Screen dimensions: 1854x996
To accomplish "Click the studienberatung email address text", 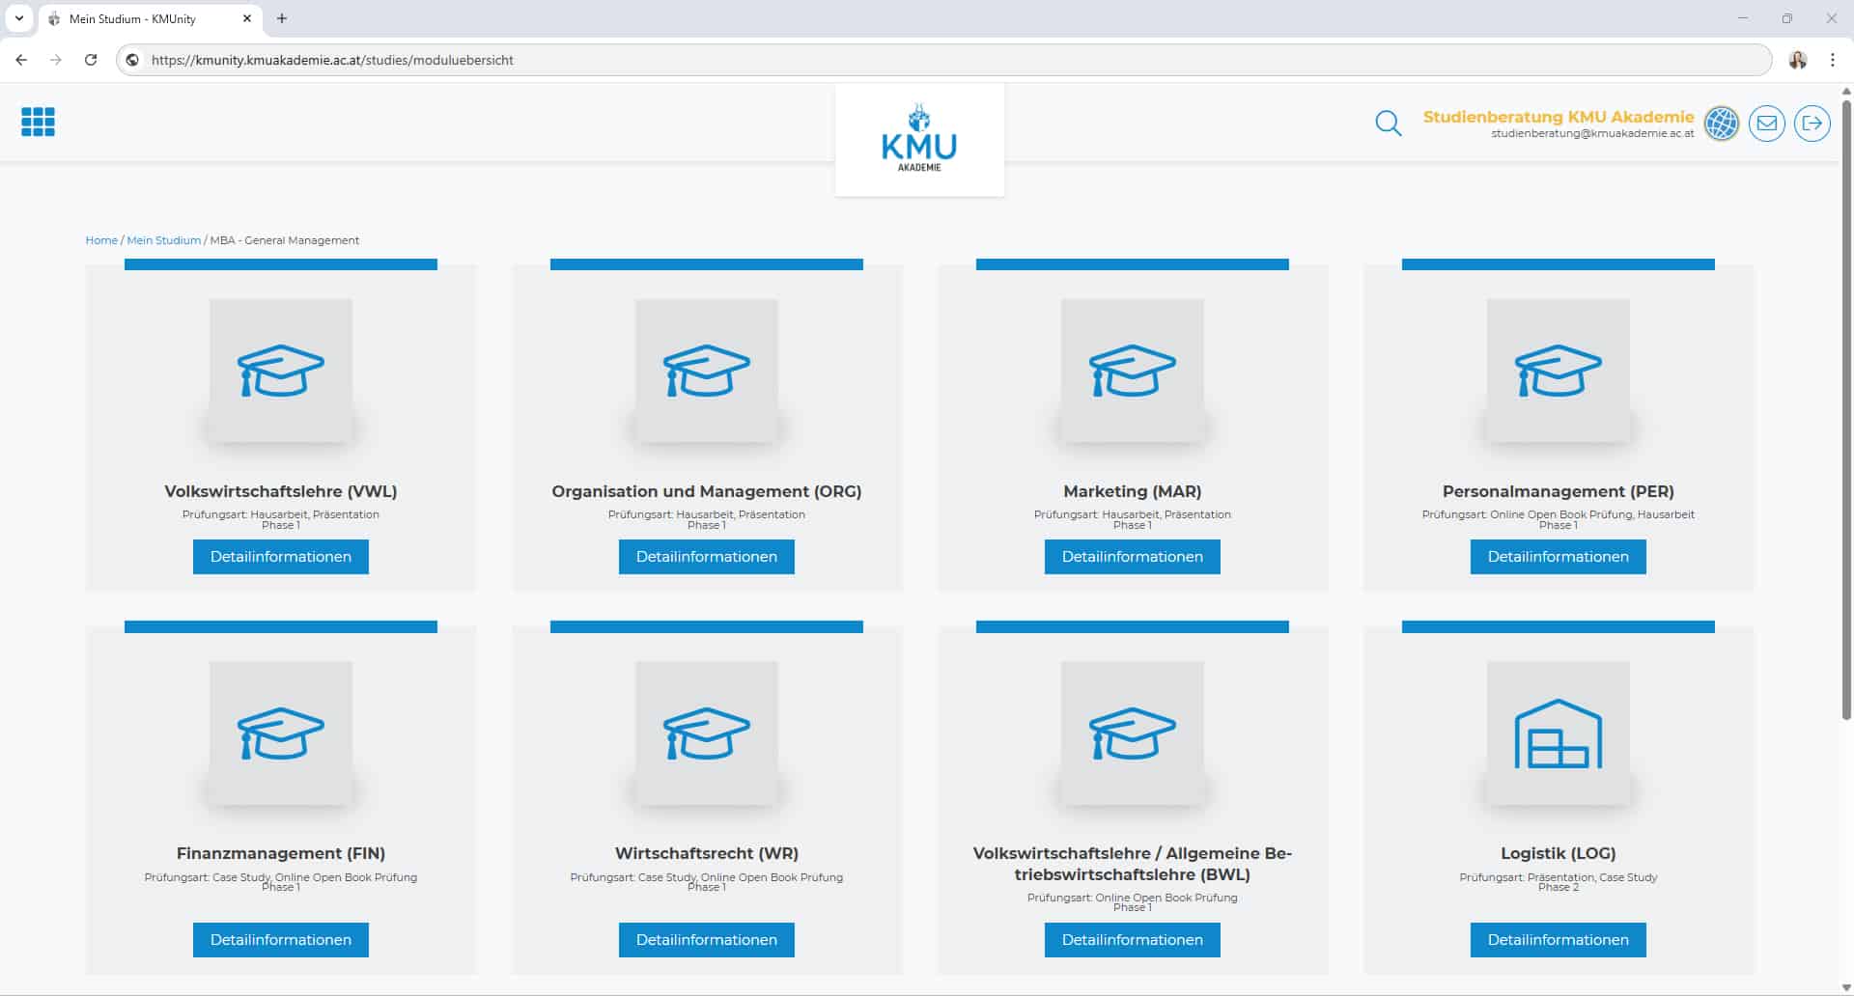I will (1592, 133).
